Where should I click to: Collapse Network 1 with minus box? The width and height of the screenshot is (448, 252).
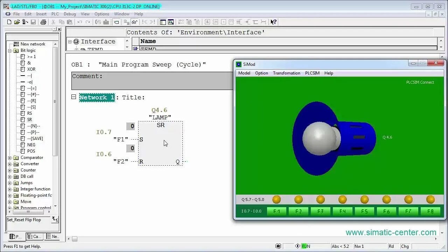coord(73,97)
